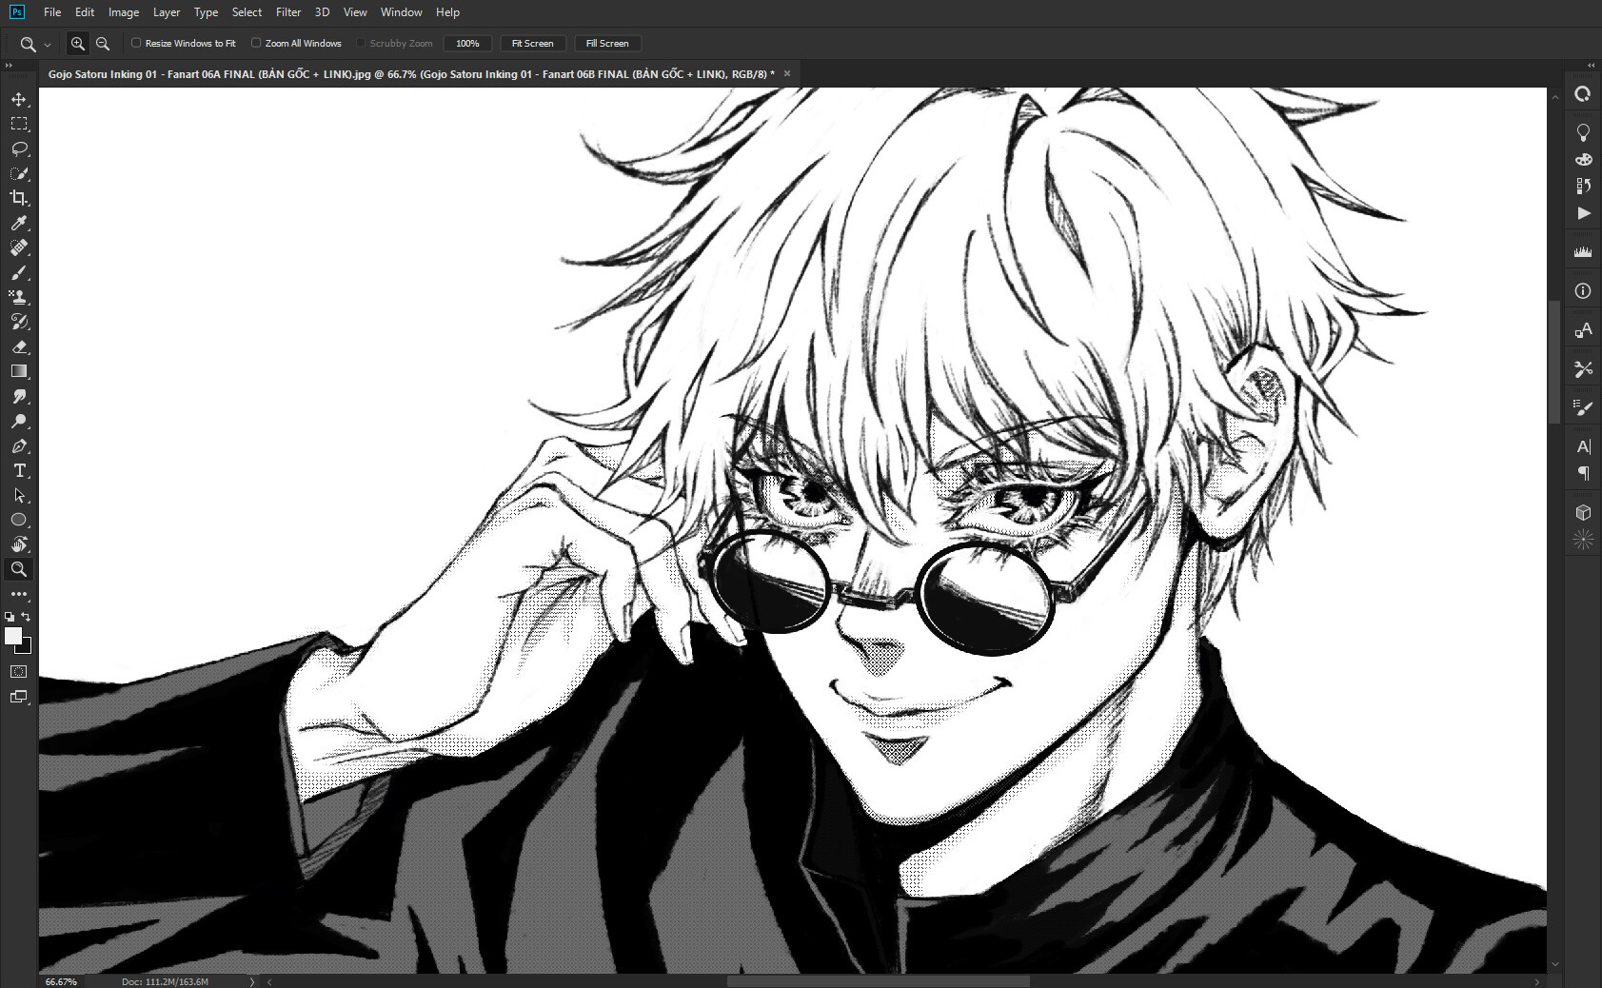Enable Resize Windows to Fit
The image size is (1602, 988).
point(136,43)
